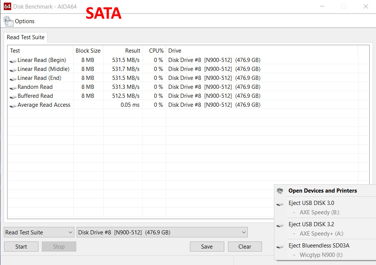The image size is (376, 265).
Task: Click the Block Size column header
Action: click(x=88, y=51)
